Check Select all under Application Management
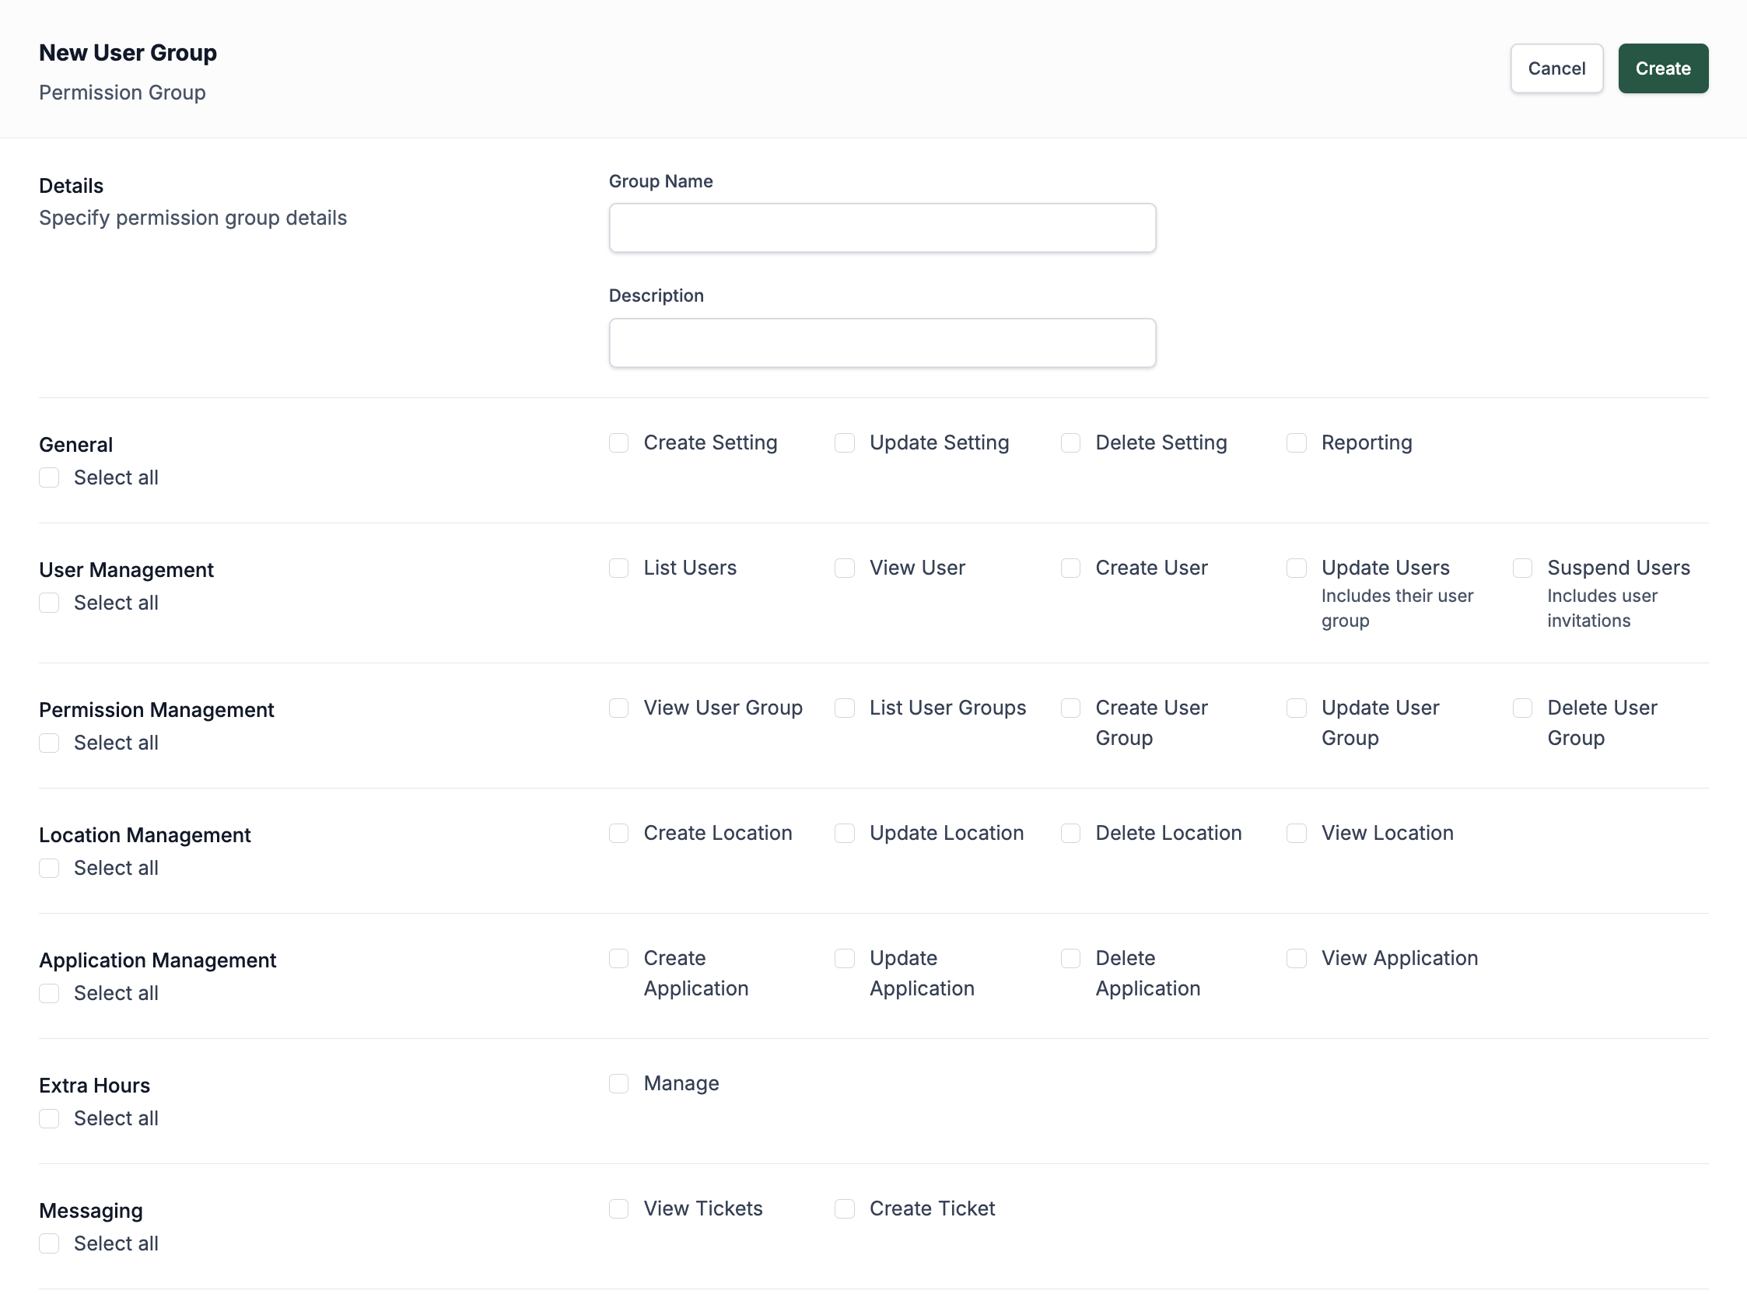Viewport: 1747px width, 1294px height. pos(49,993)
